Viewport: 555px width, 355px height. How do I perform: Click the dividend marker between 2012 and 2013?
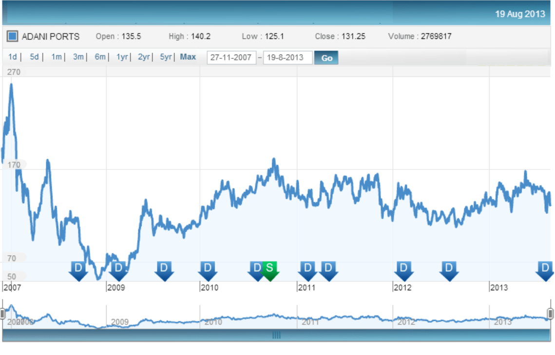pos(448,271)
